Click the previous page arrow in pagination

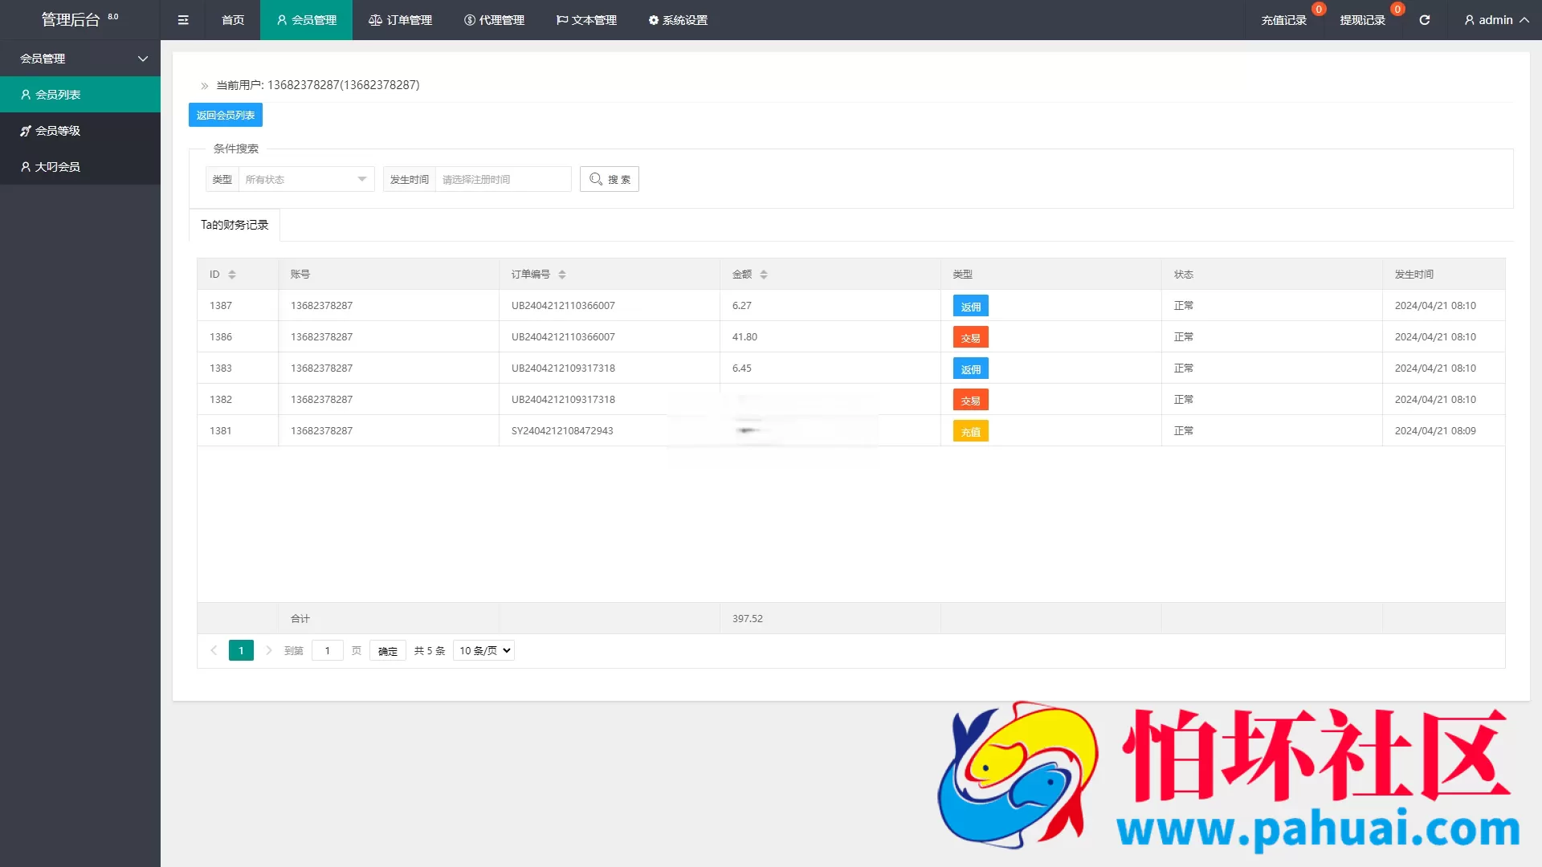pyautogui.click(x=214, y=650)
